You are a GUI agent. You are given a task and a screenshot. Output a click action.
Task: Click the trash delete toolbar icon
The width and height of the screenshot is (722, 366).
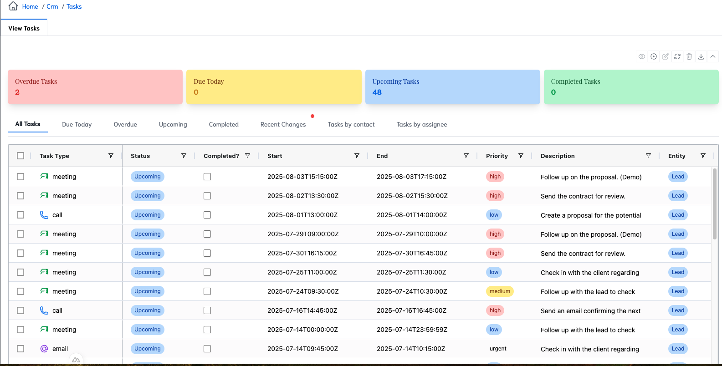[x=689, y=56]
